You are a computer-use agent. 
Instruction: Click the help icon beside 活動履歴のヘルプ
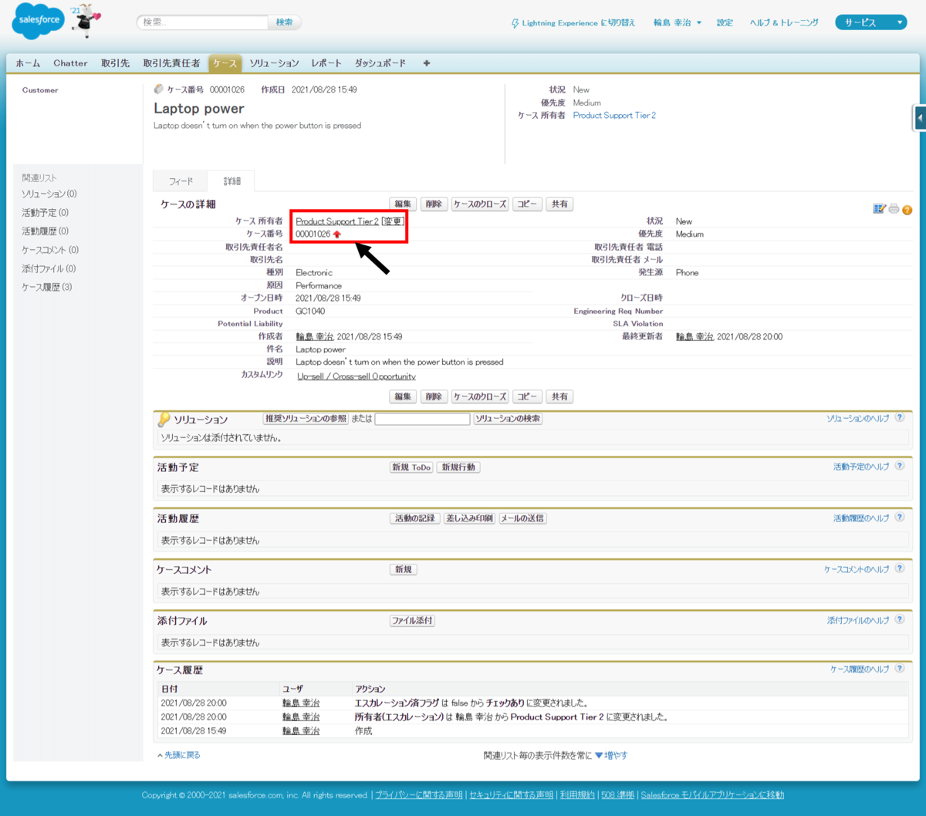point(900,518)
